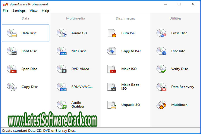
Task: Click the Audio CD icon
Action: (x=61, y=33)
